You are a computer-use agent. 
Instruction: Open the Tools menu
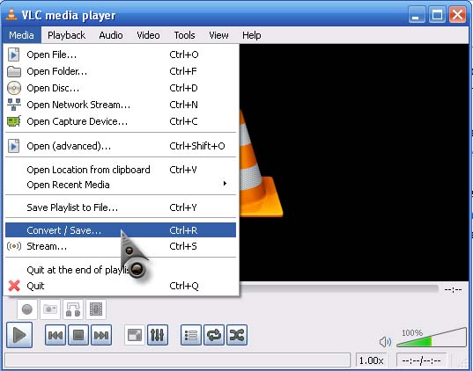click(184, 35)
